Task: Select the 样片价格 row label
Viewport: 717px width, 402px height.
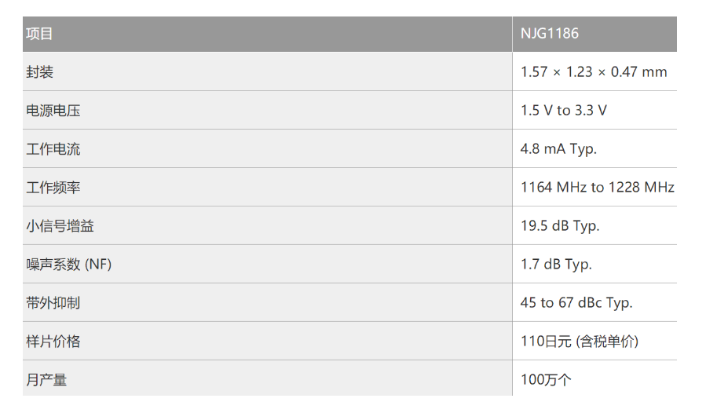Action: [x=53, y=342]
